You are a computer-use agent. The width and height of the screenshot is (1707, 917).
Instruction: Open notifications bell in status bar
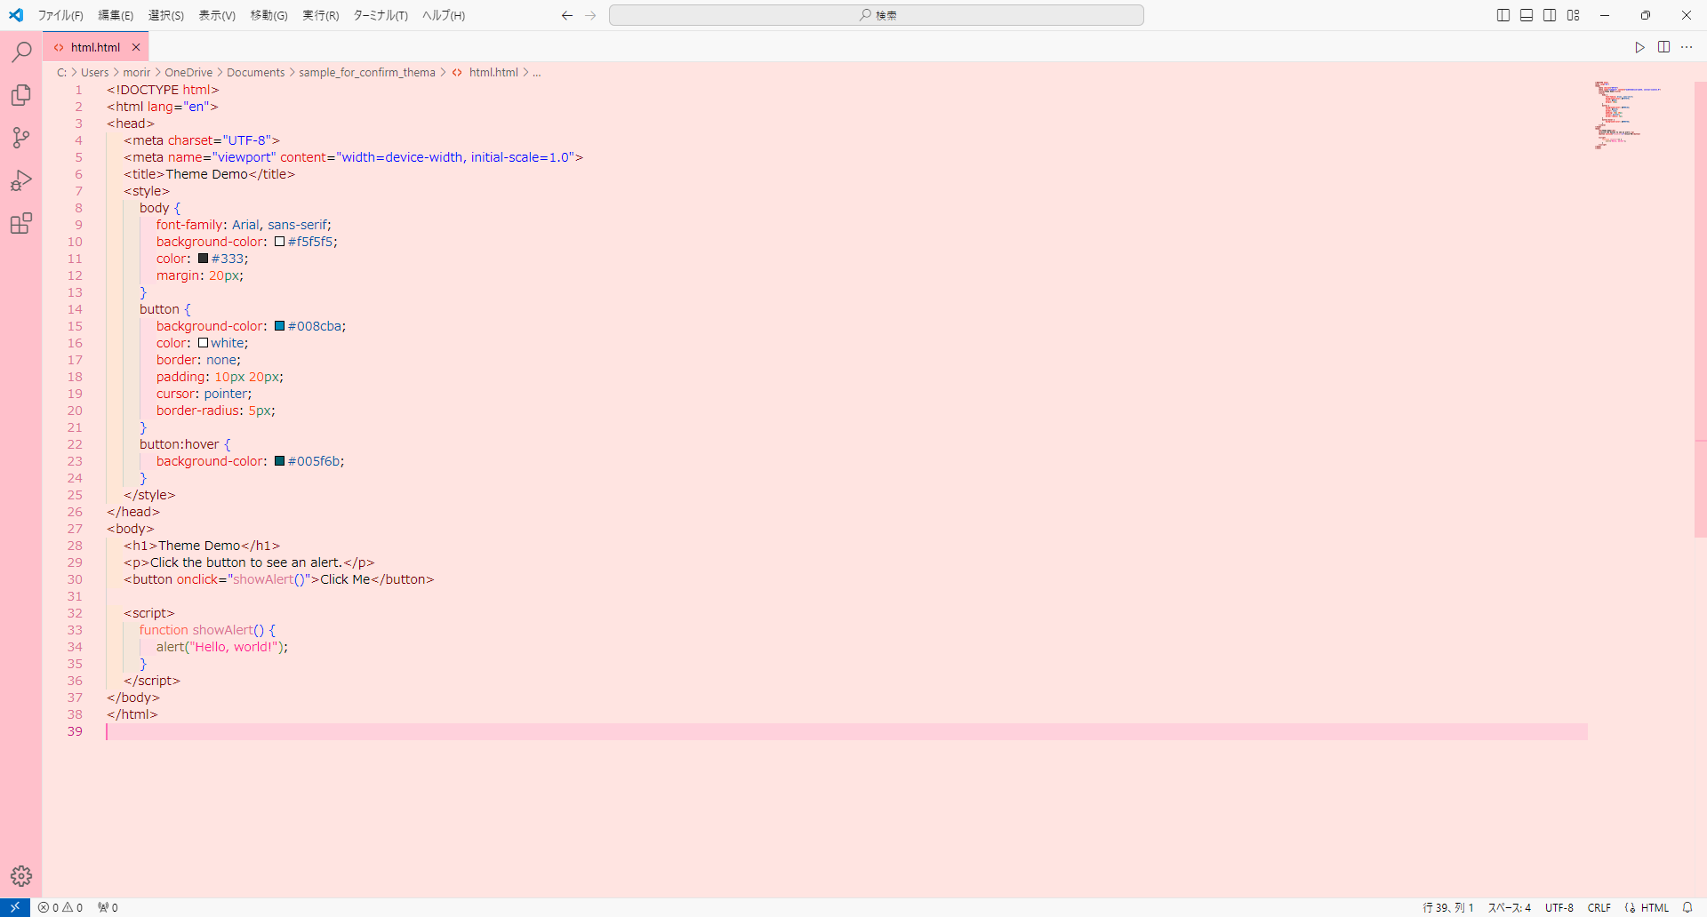1687,907
